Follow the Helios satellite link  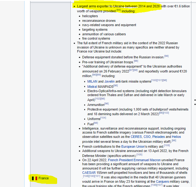[x=176, y=137]
